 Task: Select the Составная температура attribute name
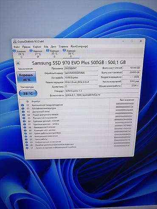(x=44, y=108)
